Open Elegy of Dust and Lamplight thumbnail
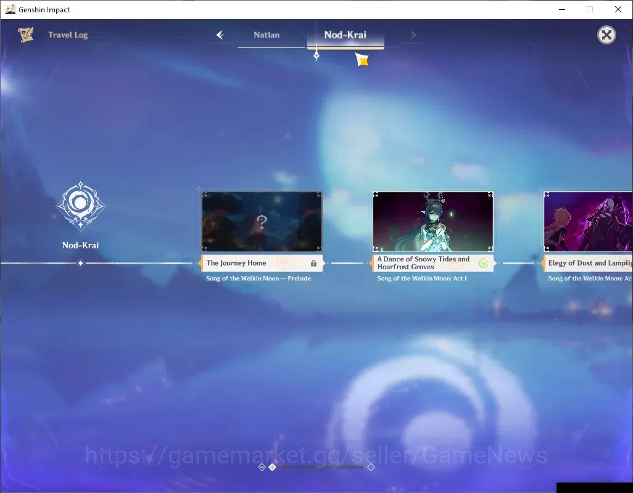The width and height of the screenshot is (633, 493). [588, 222]
